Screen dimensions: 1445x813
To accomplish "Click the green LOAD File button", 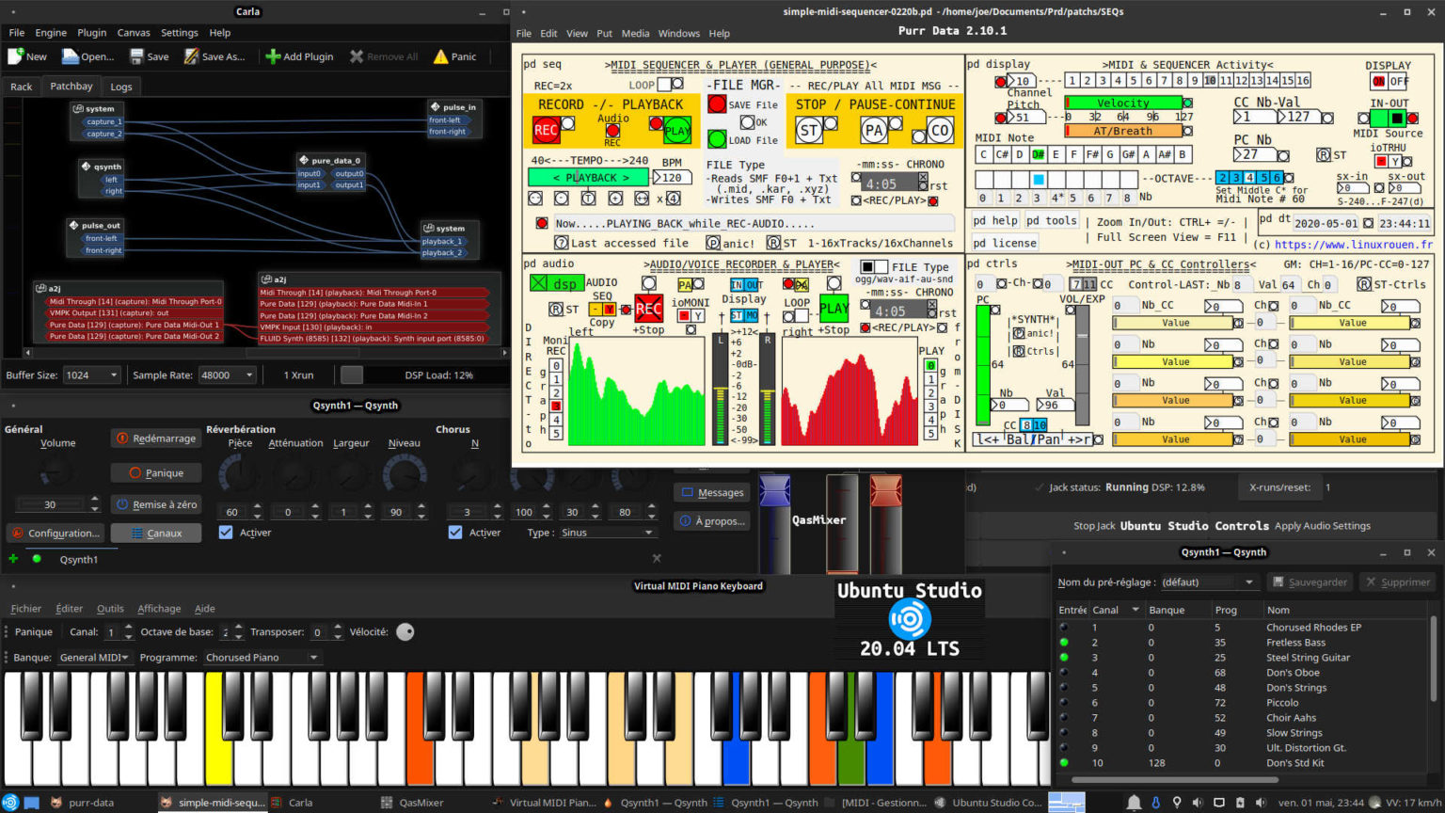I will pos(717,139).
